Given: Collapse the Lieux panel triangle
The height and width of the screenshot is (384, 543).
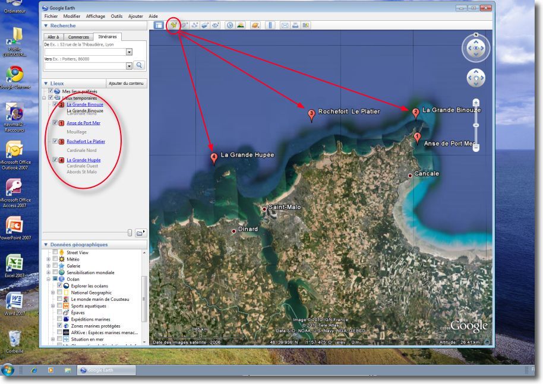Looking at the screenshot, I should click(x=46, y=83).
